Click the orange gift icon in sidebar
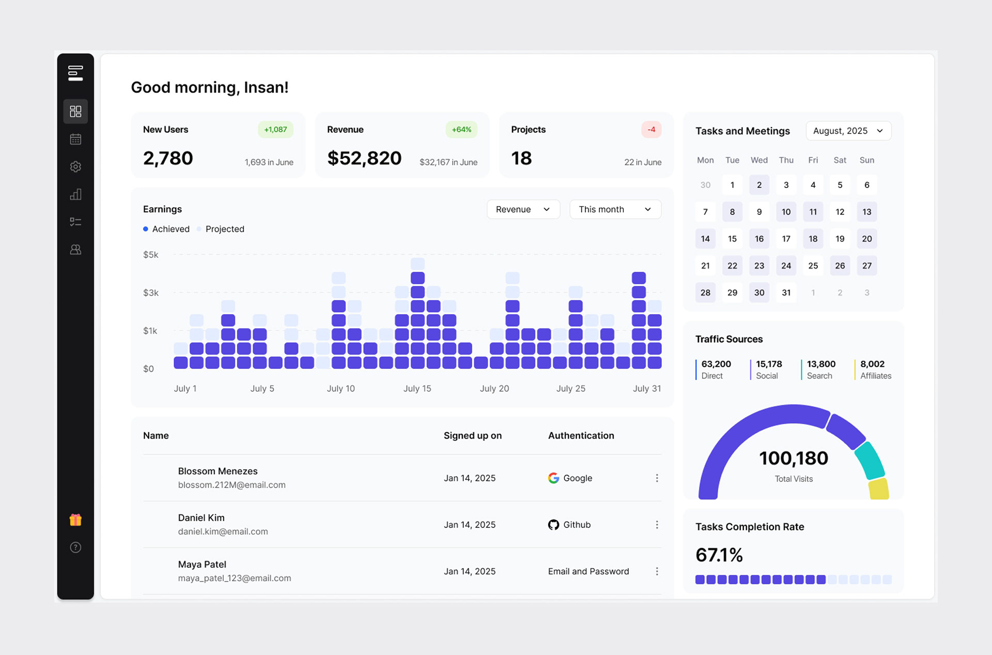 (75, 520)
